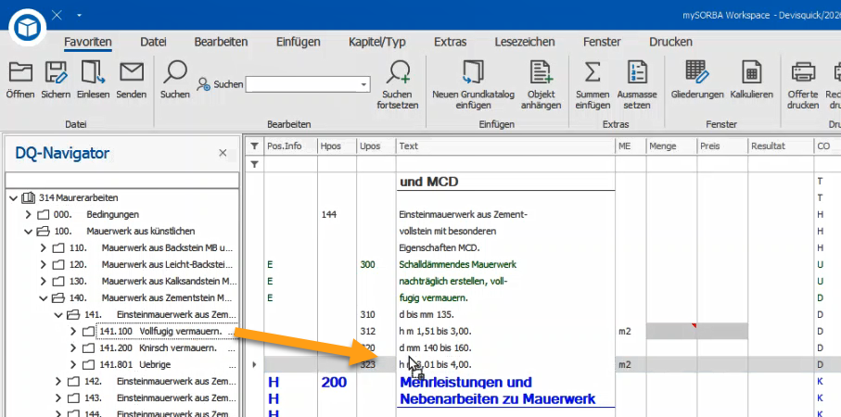Click the Senden envelope icon
The height and width of the screenshot is (417, 841).
132,72
